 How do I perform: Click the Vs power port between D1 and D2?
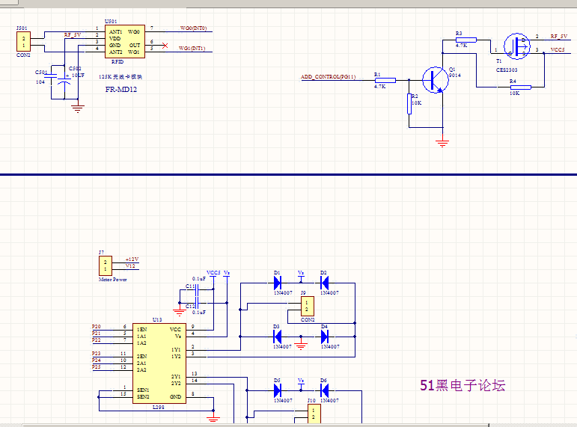(x=301, y=276)
